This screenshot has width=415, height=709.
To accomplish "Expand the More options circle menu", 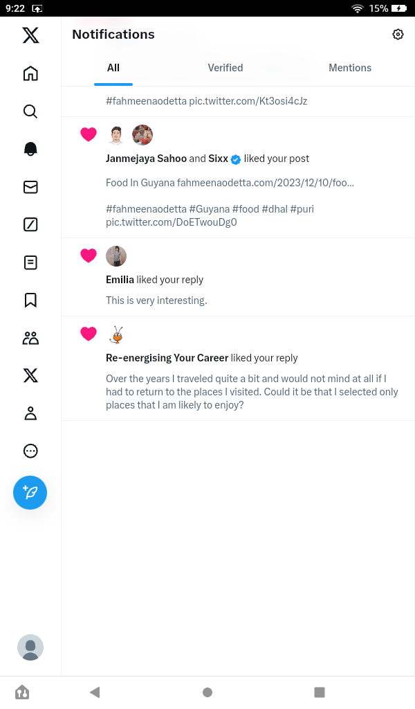I will point(30,451).
